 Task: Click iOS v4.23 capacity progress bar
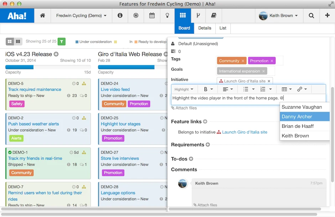[x=48, y=67]
